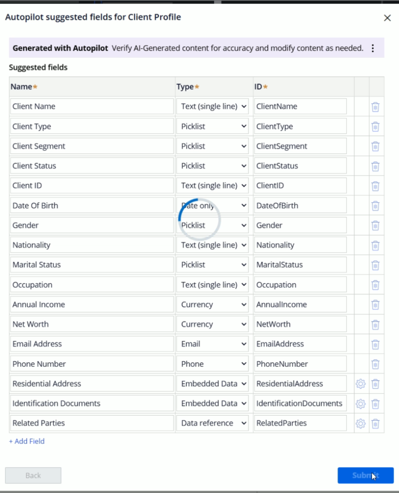Configure Identification Documents via gear icon
This screenshot has height=493, width=399.
coord(360,403)
